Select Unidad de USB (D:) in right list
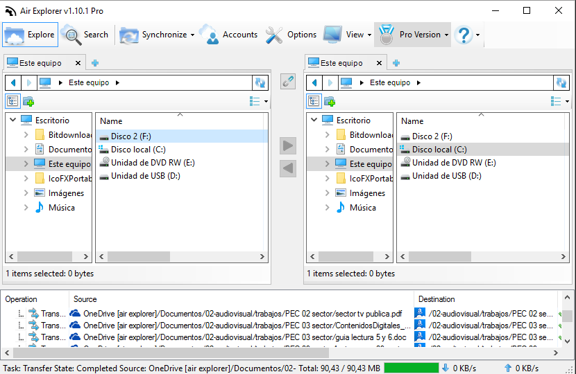The image size is (576, 374). click(x=483, y=176)
